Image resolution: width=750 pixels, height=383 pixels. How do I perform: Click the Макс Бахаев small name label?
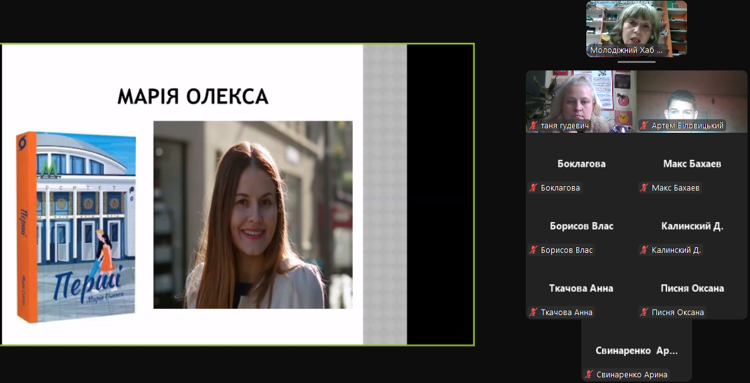click(676, 187)
